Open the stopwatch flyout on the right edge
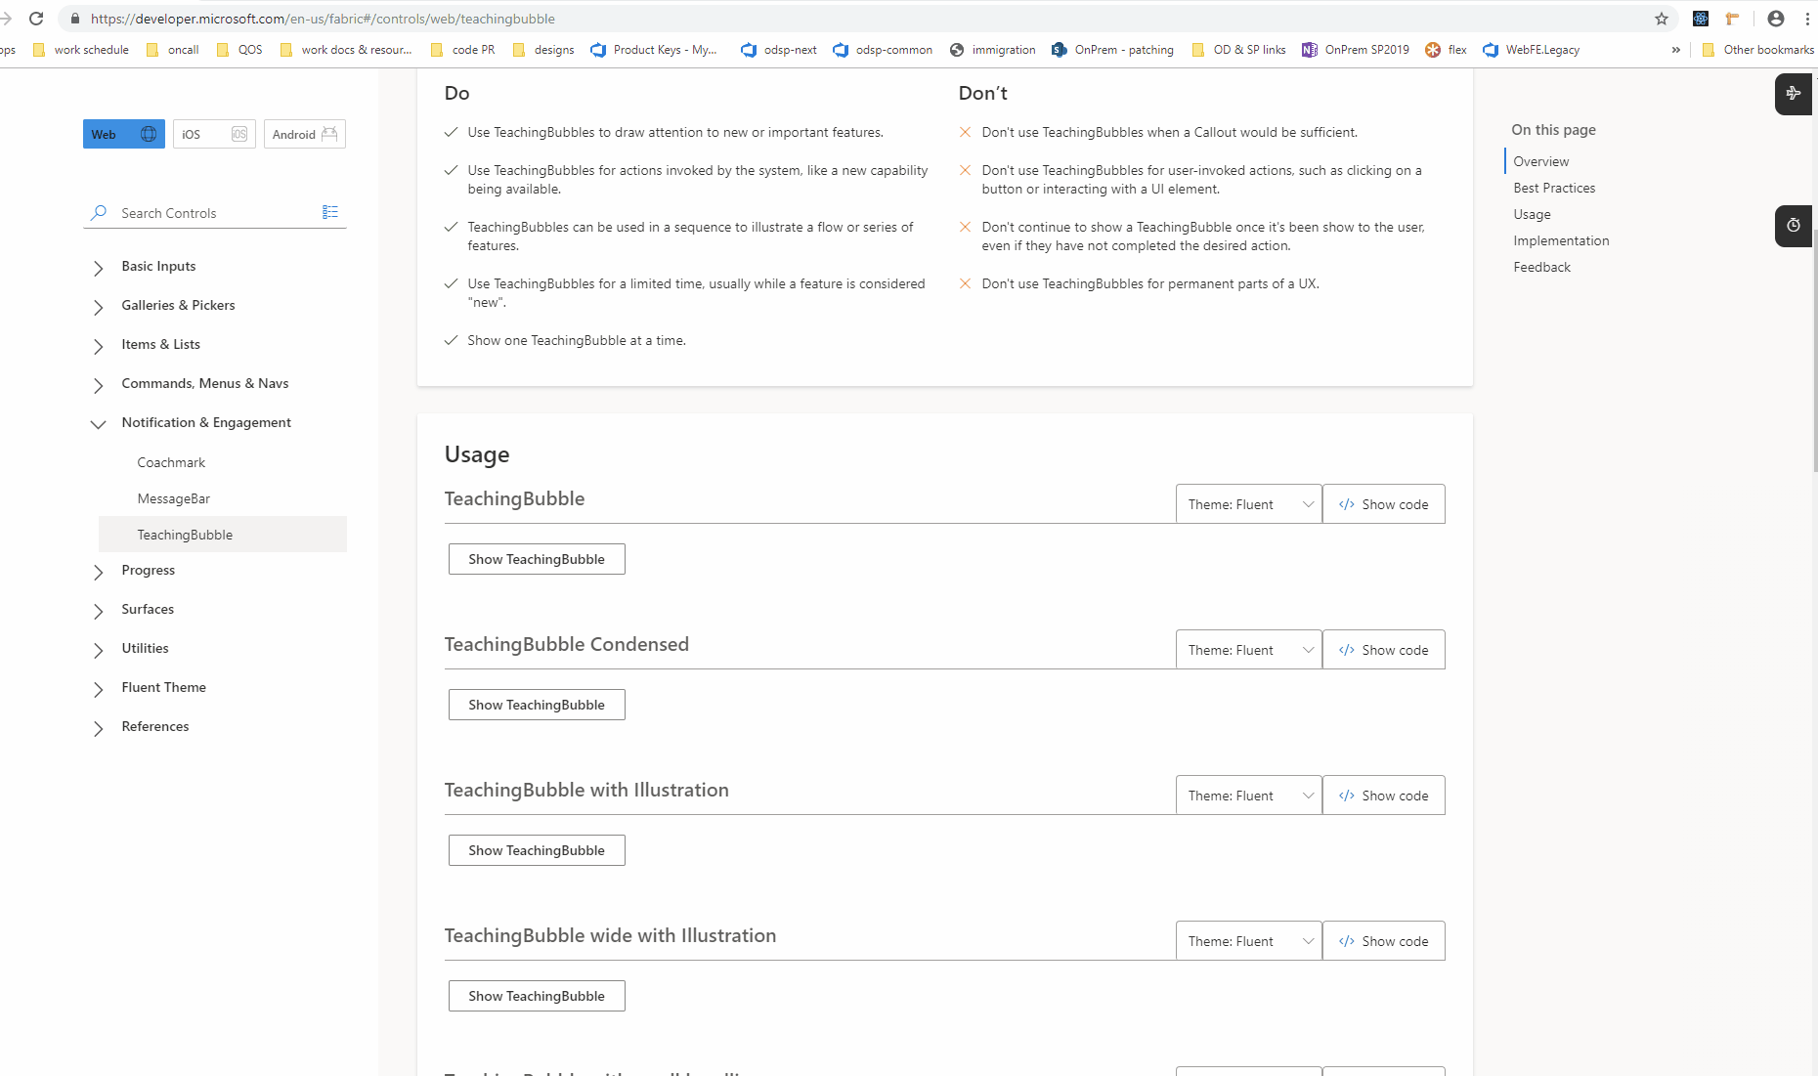 click(1794, 226)
